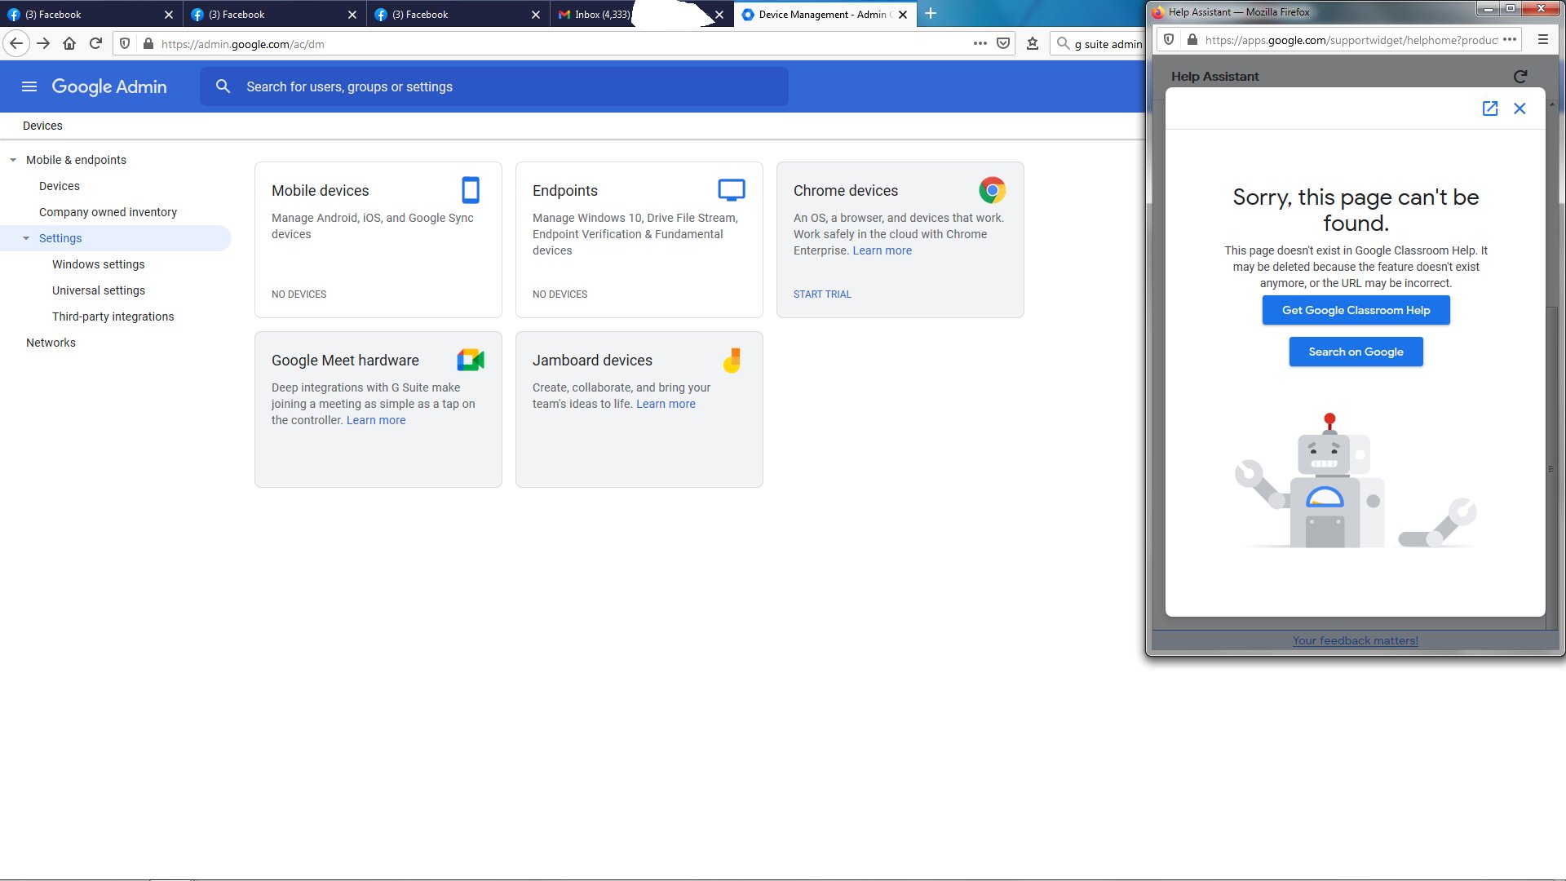
Task: Click the external link open icon
Action: [x=1489, y=108]
